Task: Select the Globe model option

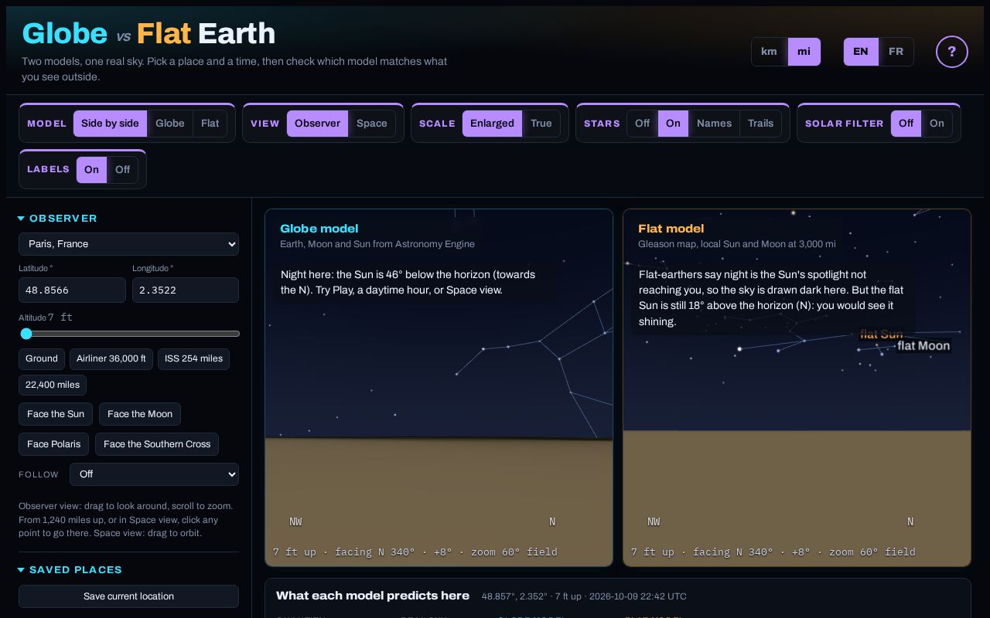Action: [x=170, y=124]
